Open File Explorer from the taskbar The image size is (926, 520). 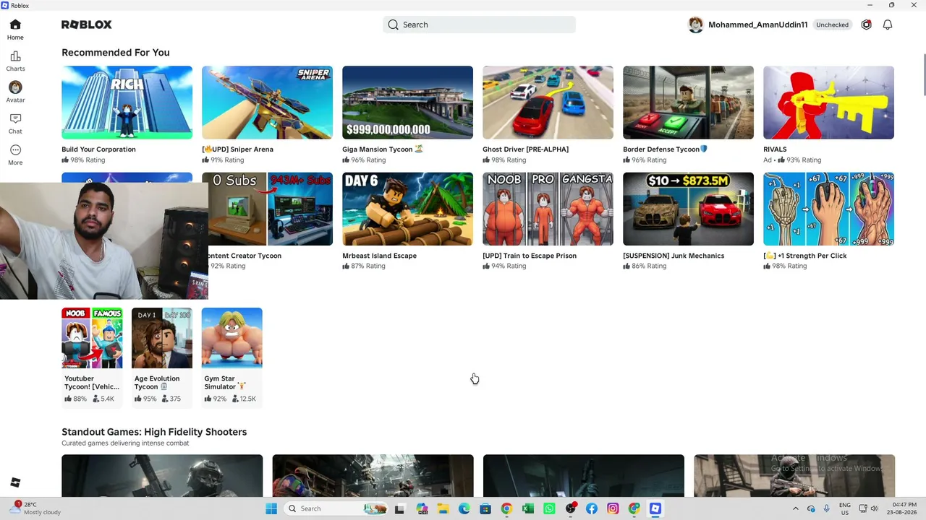[443, 508]
